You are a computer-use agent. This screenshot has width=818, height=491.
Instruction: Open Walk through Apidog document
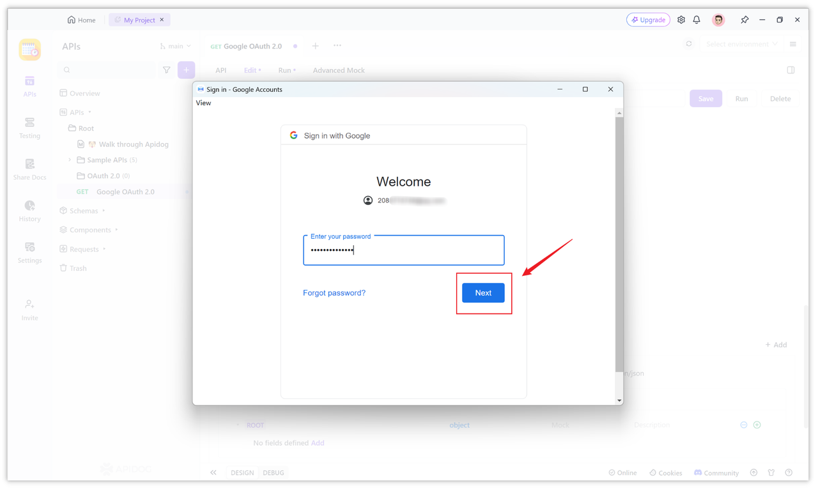(x=123, y=144)
